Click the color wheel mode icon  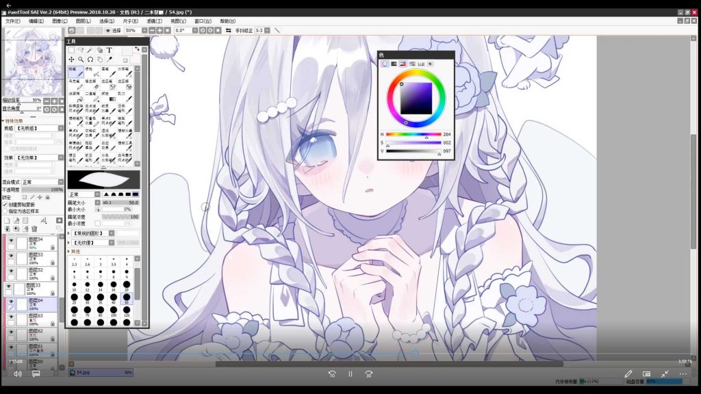[x=385, y=64]
